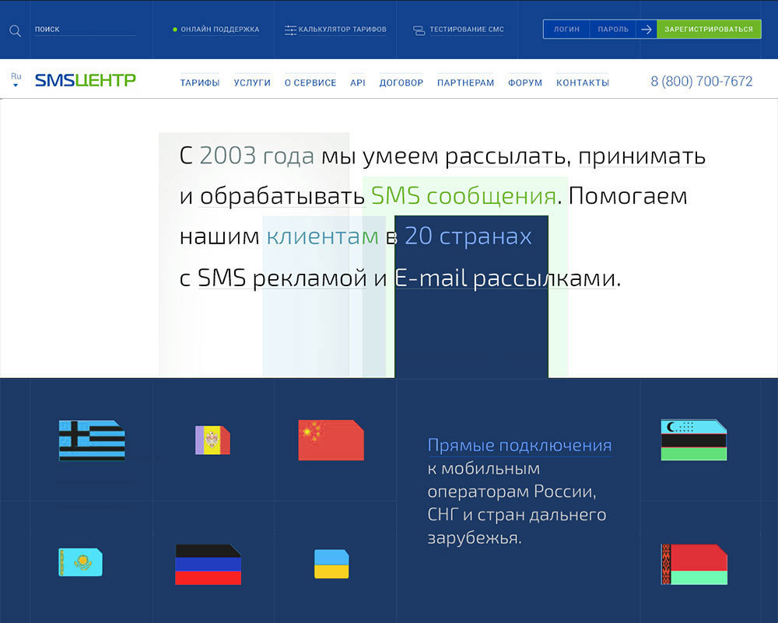Select the Moldova flag SIM card
Image resolution: width=778 pixels, height=623 pixels.
(212, 440)
